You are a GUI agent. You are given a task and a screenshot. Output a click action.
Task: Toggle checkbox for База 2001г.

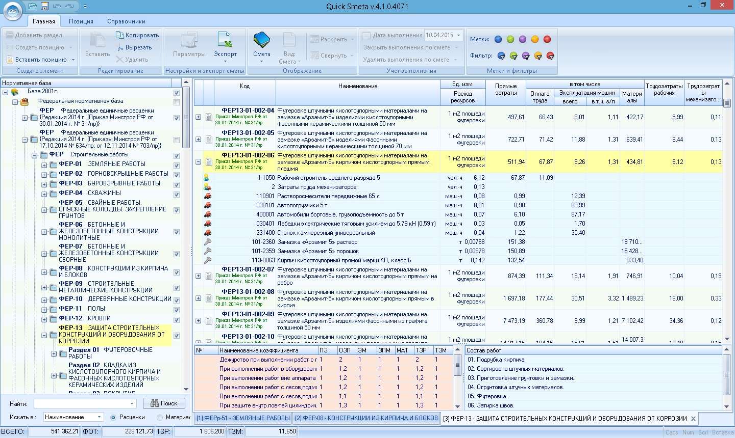[x=177, y=93]
